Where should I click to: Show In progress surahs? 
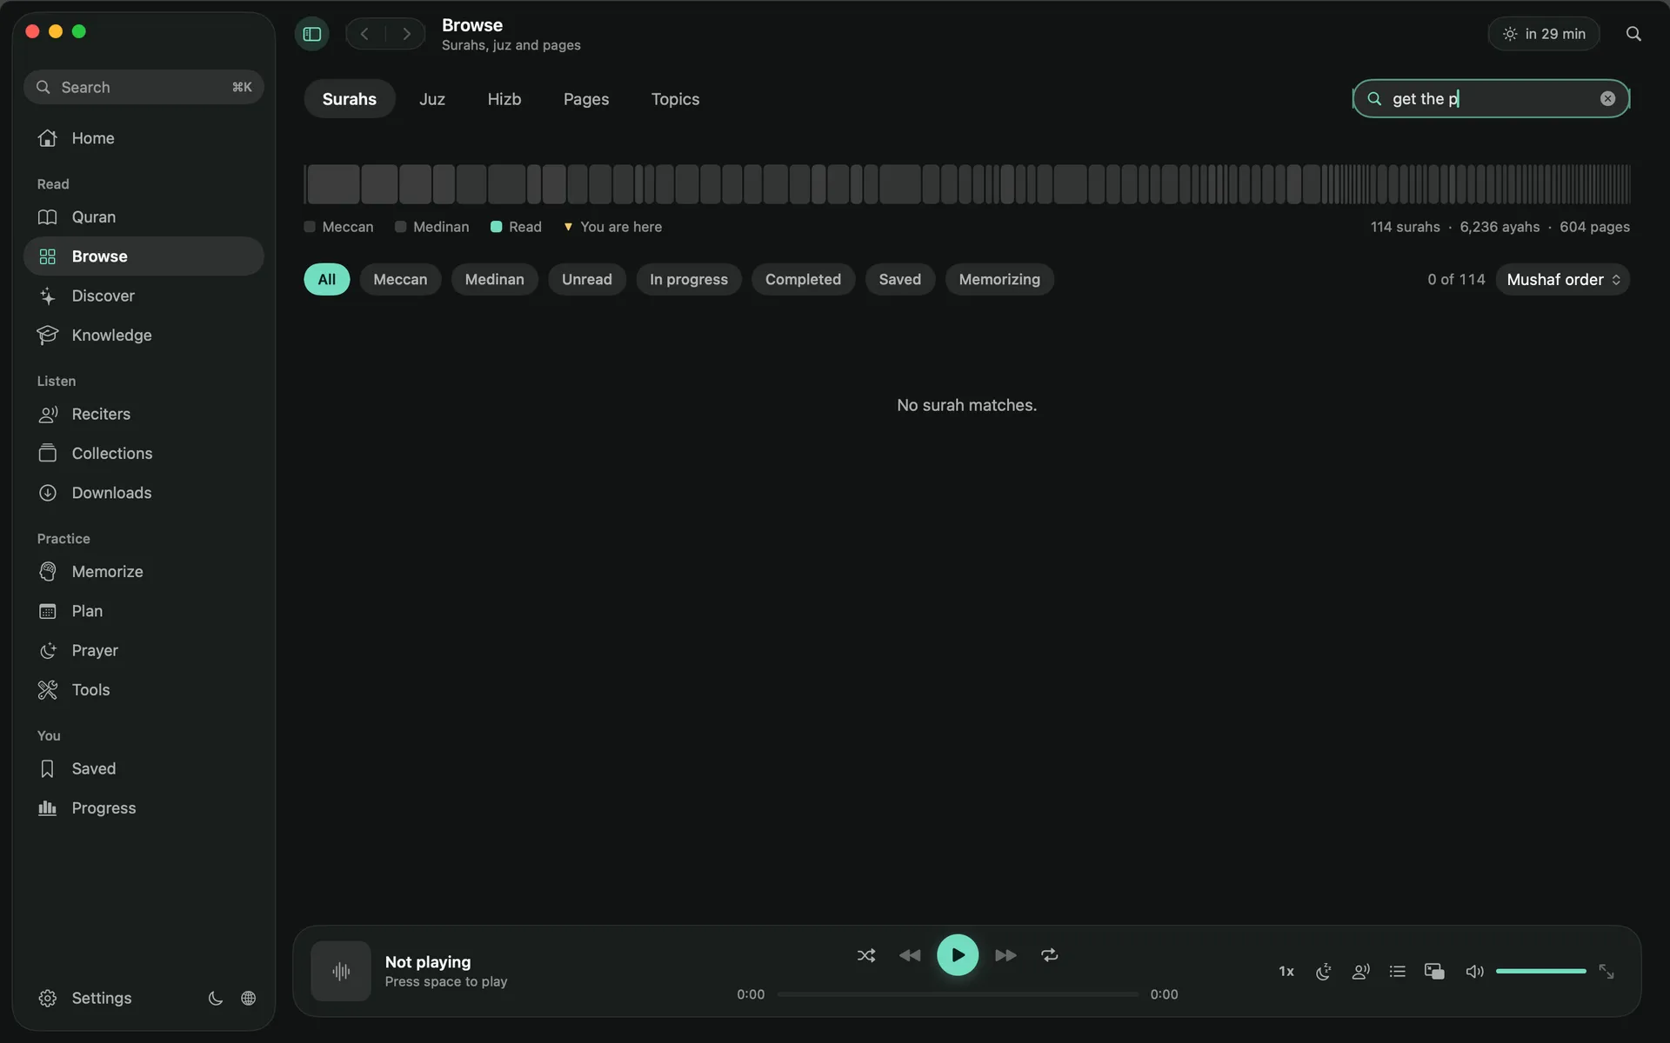coord(689,280)
